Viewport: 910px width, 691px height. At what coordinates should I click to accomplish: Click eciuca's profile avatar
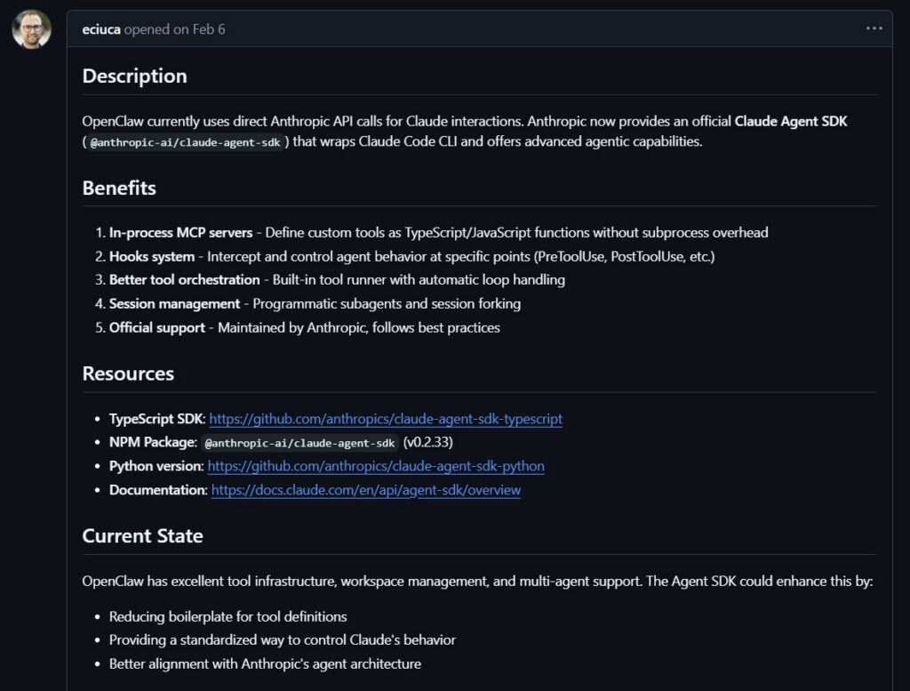tap(31, 29)
